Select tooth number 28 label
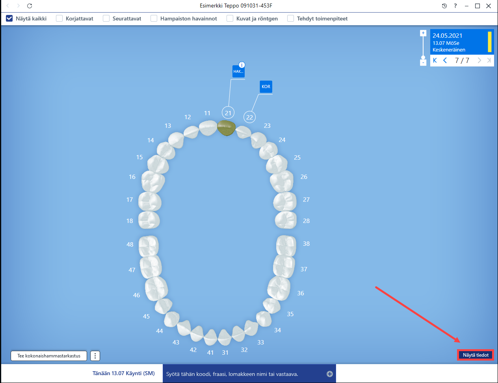This screenshot has width=498, height=383. coord(306,221)
